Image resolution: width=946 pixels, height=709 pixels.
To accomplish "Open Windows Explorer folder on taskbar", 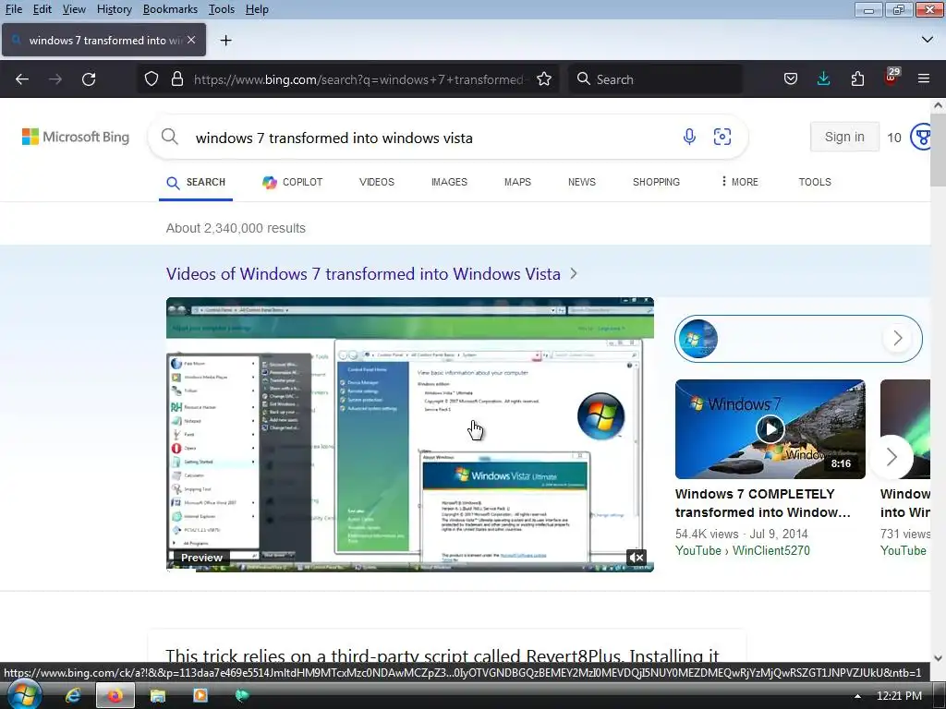I will (157, 695).
